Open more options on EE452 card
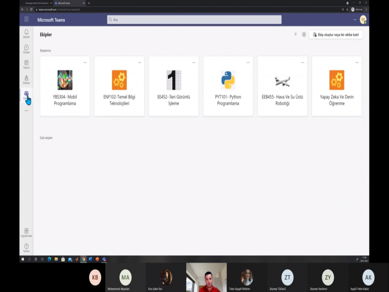This screenshot has width=389, height=292. coord(194,63)
